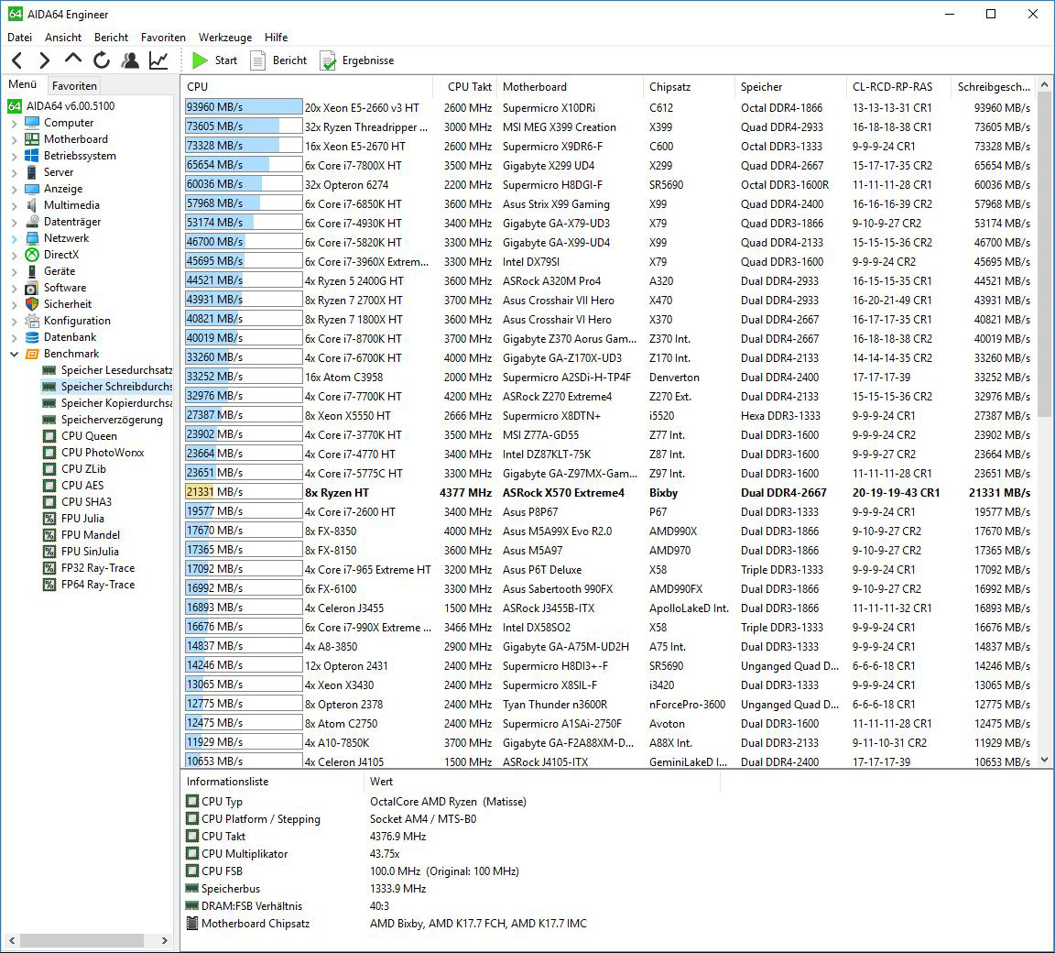The height and width of the screenshot is (953, 1055).
Task: Open the user silhouette toolbar icon
Action: click(130, 60)
